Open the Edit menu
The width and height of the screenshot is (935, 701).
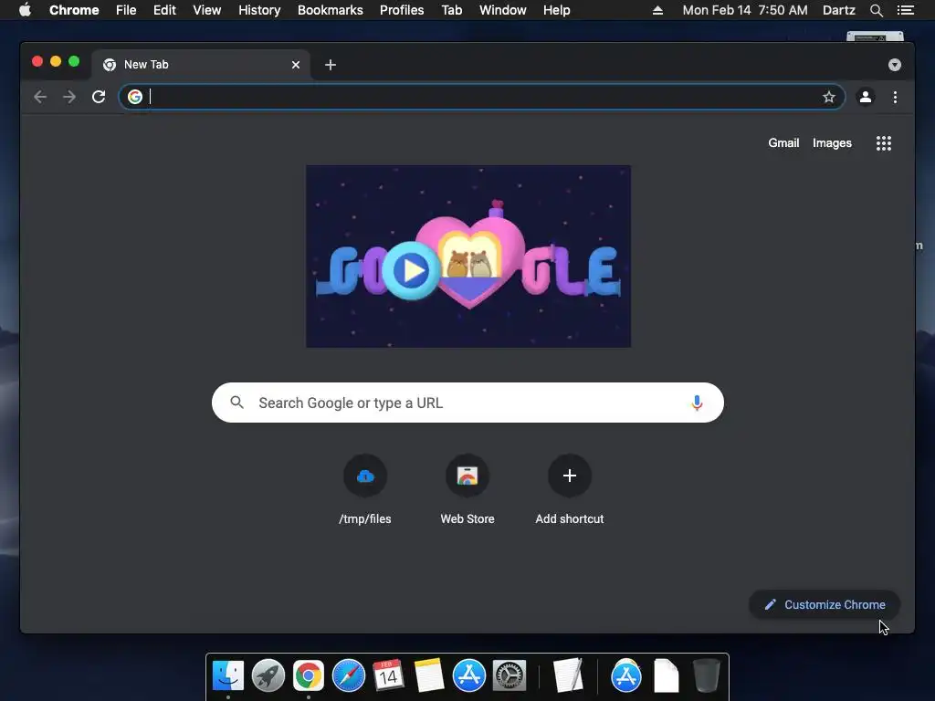pos(164,10)
